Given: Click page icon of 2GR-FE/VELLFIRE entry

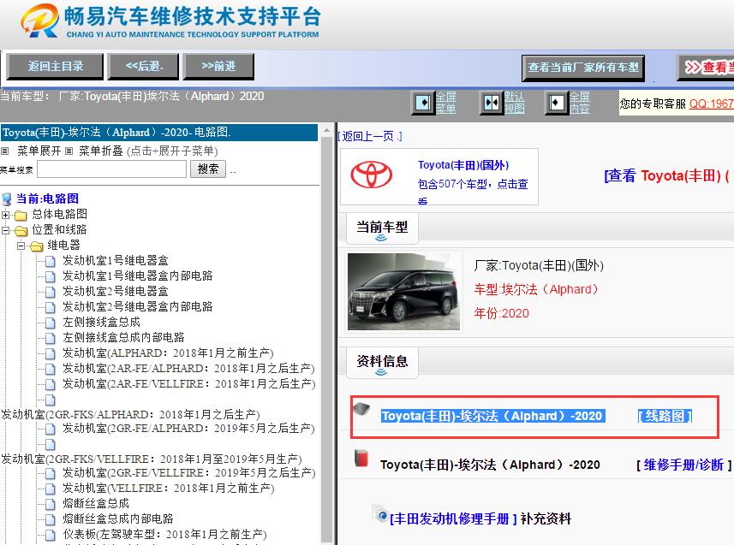Looking at the screenshot, I should coord(50,474).
